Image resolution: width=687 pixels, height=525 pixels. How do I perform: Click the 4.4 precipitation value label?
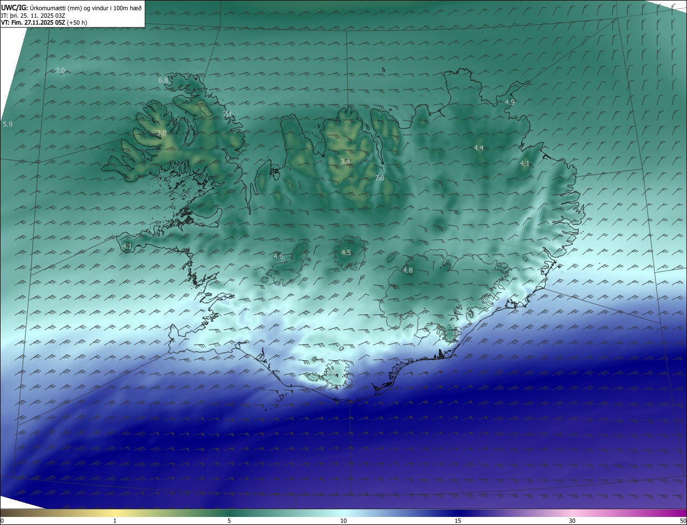479,148
